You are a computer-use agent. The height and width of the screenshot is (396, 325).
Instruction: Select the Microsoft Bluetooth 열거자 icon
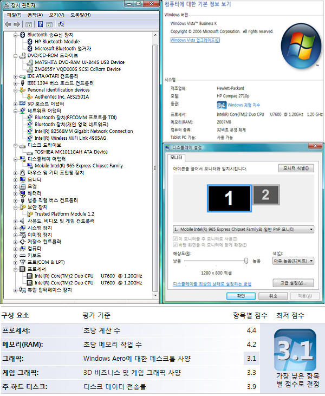point(30,48)
